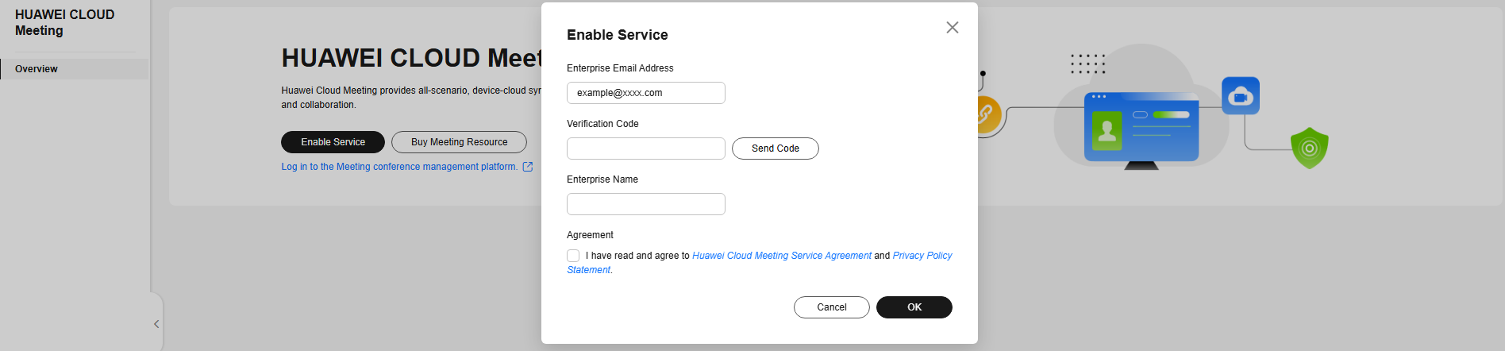Confirm with the OK button
Image resolution: width=1505 pixels, height=351 pixels.
pyautogui.click(x=914, y=307)
